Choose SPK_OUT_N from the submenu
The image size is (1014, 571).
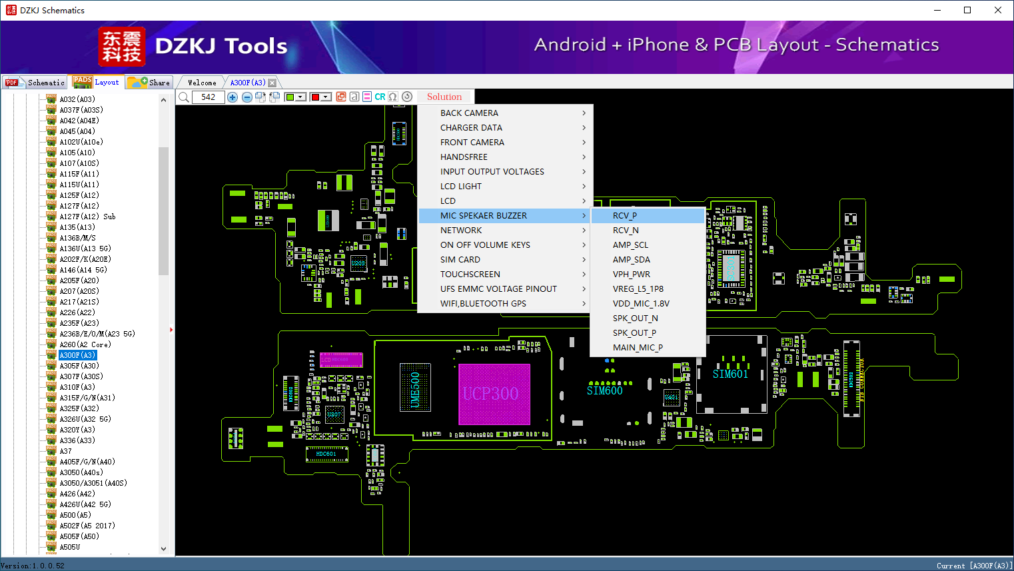648,318
